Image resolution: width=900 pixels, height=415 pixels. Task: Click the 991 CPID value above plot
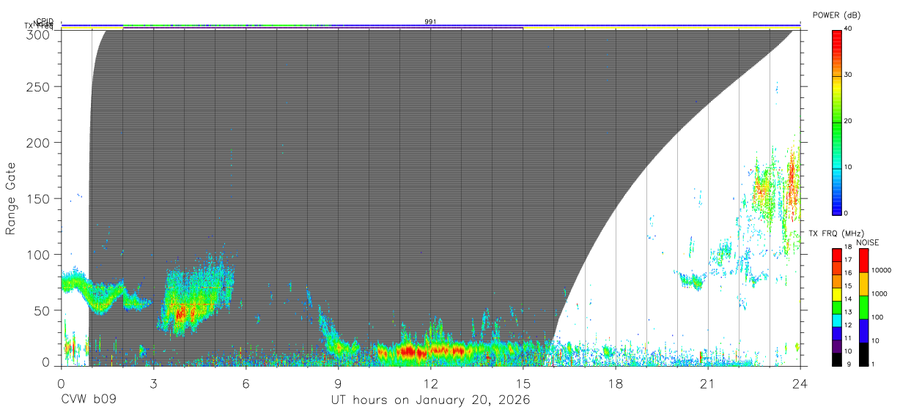coord(430,22)
